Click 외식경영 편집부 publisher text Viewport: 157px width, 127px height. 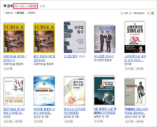[x=103, y=60]
